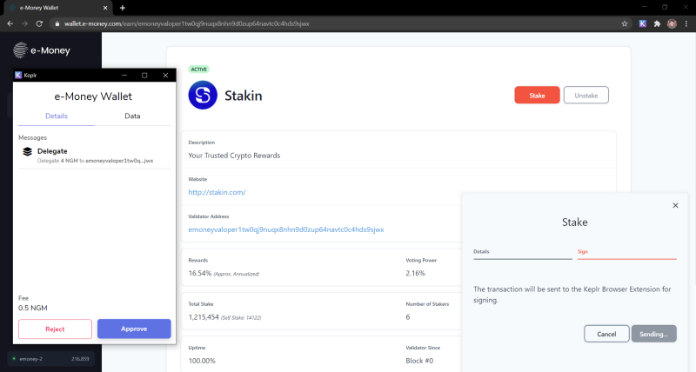Click the Delegate message stack icon
The width and height of the screenshot is (696, 372).
tap(27, 151)
